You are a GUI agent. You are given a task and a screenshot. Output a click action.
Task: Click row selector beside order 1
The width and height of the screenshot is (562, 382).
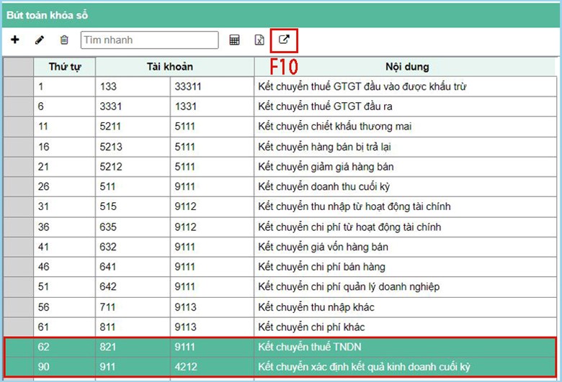point(19,86)
